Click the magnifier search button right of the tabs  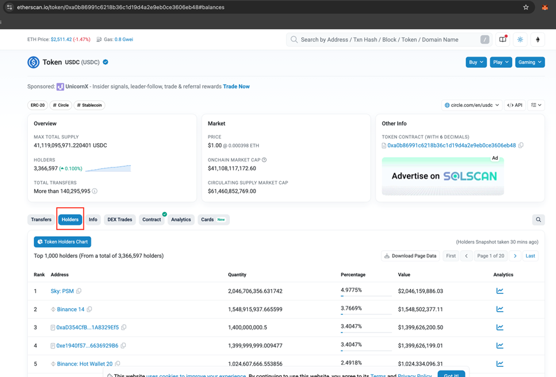pos(538,220)
